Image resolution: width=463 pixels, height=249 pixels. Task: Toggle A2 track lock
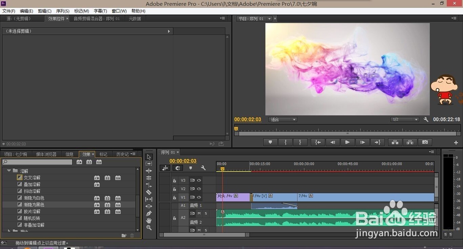[x=175, y=218]
